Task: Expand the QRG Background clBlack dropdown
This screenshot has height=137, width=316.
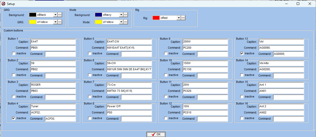Action: tap(55, 15)
